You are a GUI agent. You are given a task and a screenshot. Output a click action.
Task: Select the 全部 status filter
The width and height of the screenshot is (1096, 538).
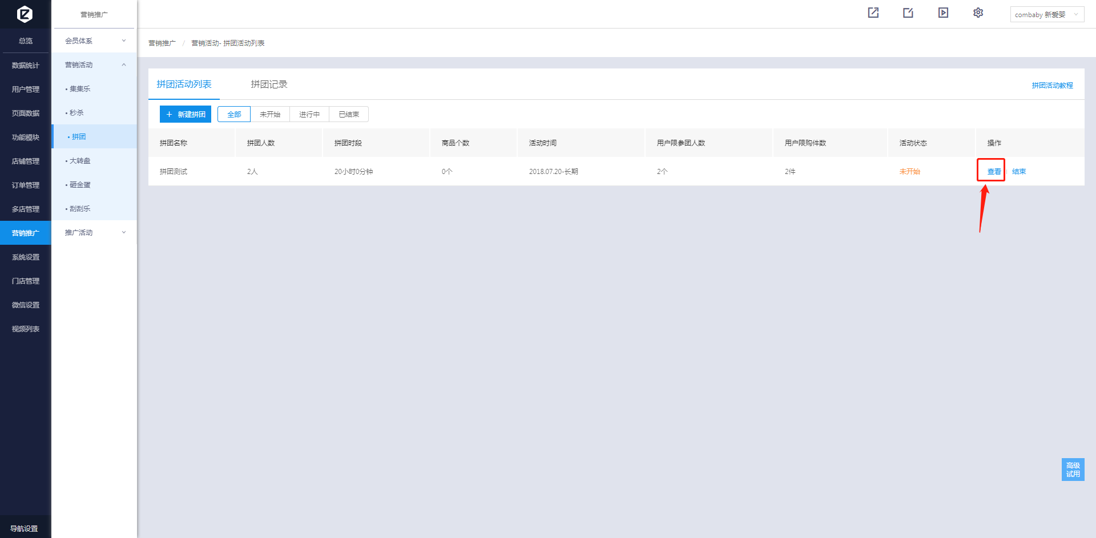[x=234, y=115]
